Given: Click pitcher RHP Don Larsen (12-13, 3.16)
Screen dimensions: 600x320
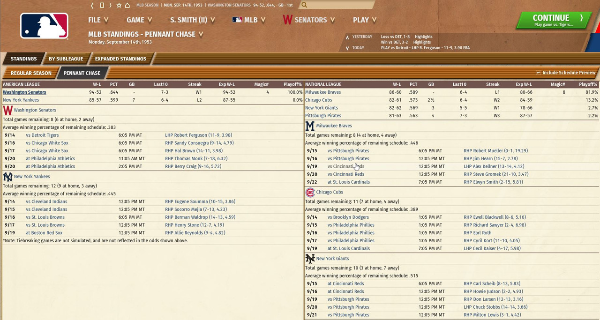Looking at the screenshot, I should coord(493,299).
